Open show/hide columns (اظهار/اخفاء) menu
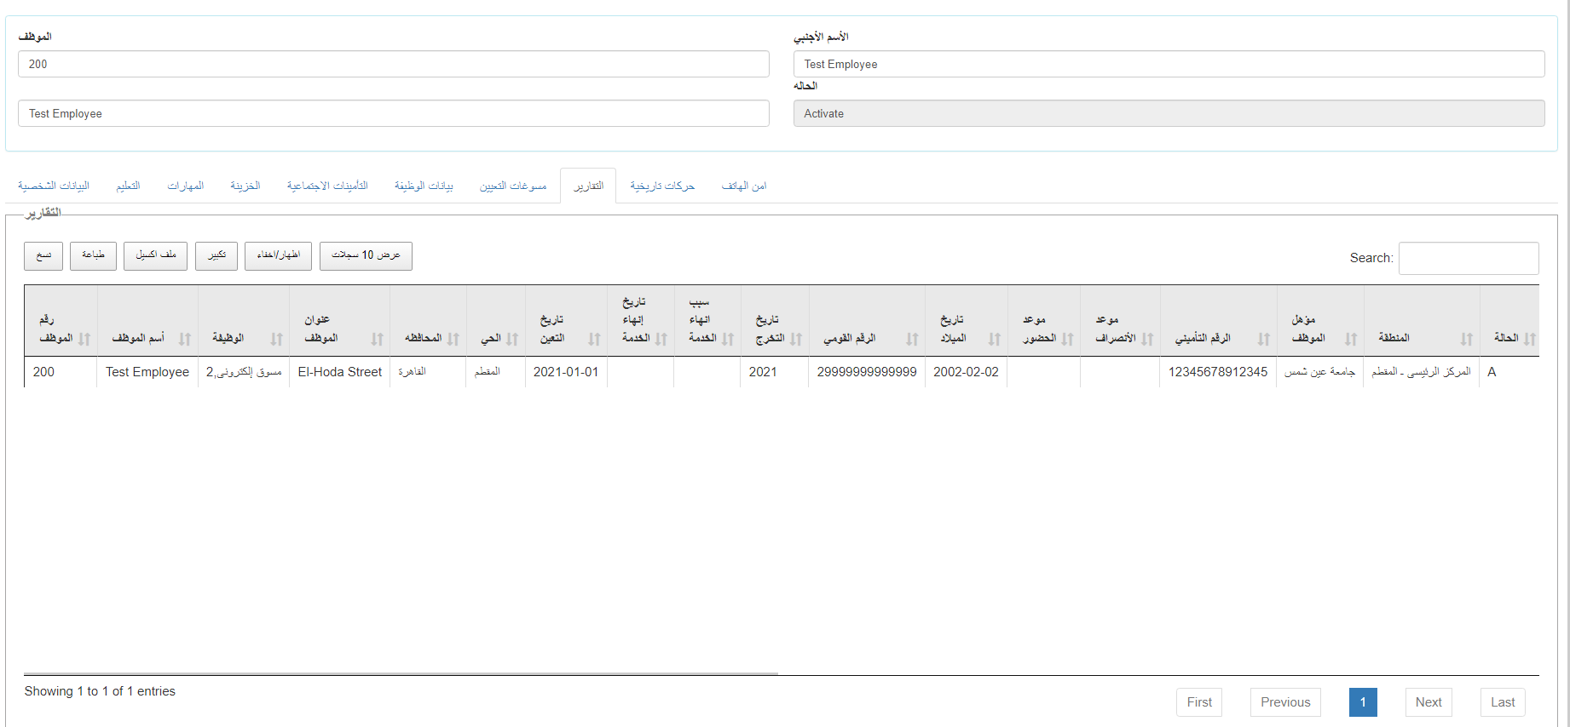 tap(278, 255)
